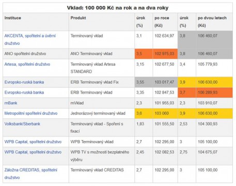This screenshot has width=236, height=186.
Task: Select 'ERB Terminovaný vklad Fix' product cell
Action: (102, 82)
